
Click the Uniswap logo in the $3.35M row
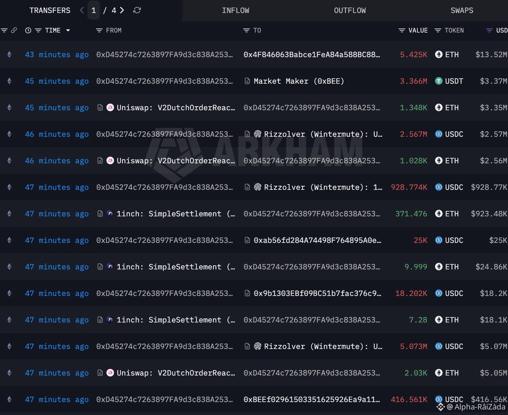(110, 107)
